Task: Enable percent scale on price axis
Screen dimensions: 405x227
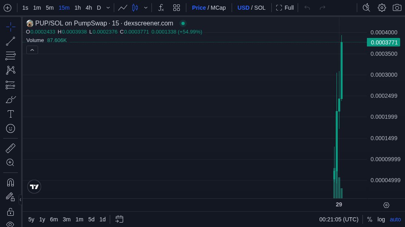Action: click(x=369, y=219)
